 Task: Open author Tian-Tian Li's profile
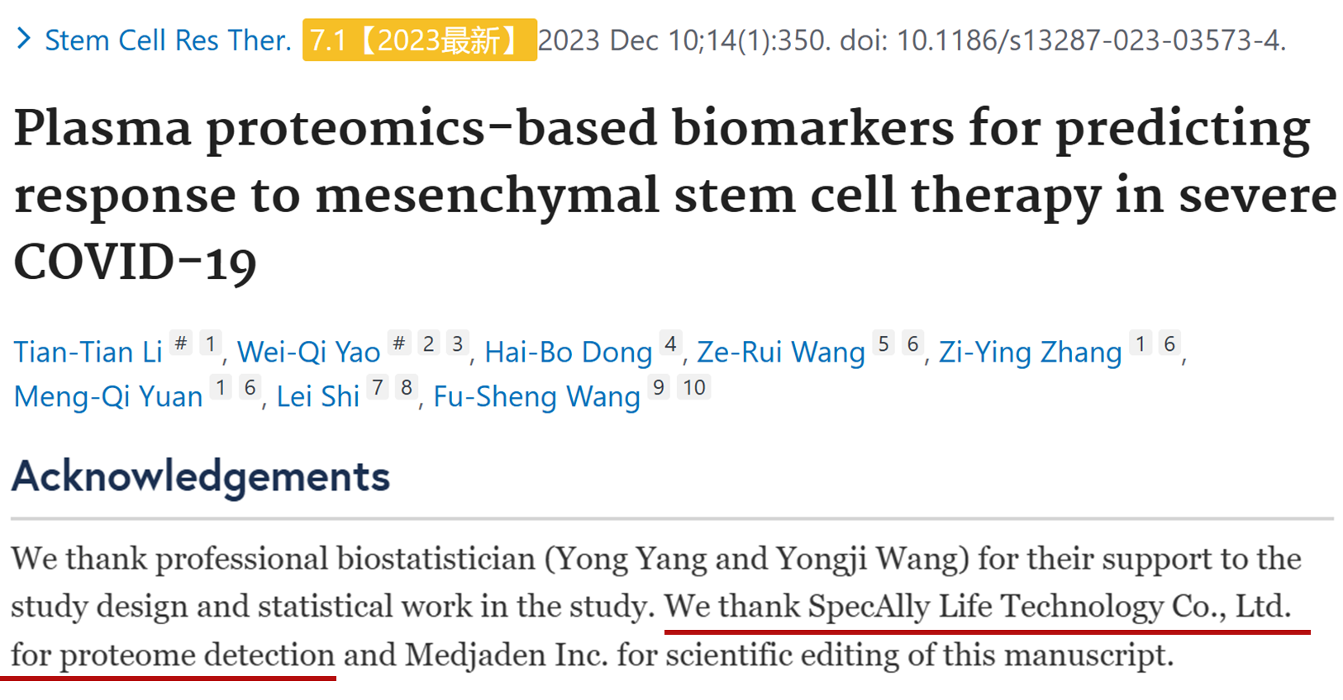pos(88,352)
